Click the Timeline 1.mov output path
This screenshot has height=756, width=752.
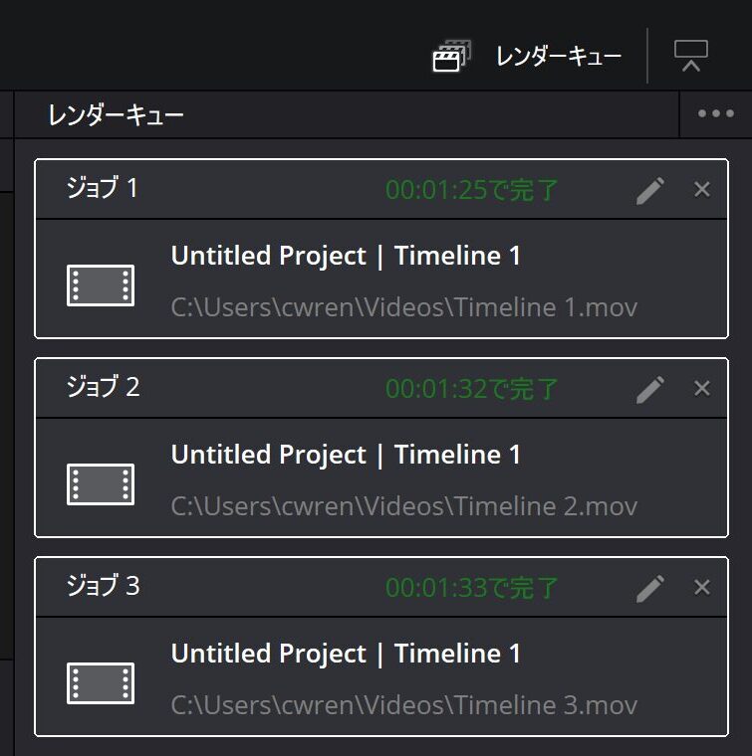(x=403, y=306)
